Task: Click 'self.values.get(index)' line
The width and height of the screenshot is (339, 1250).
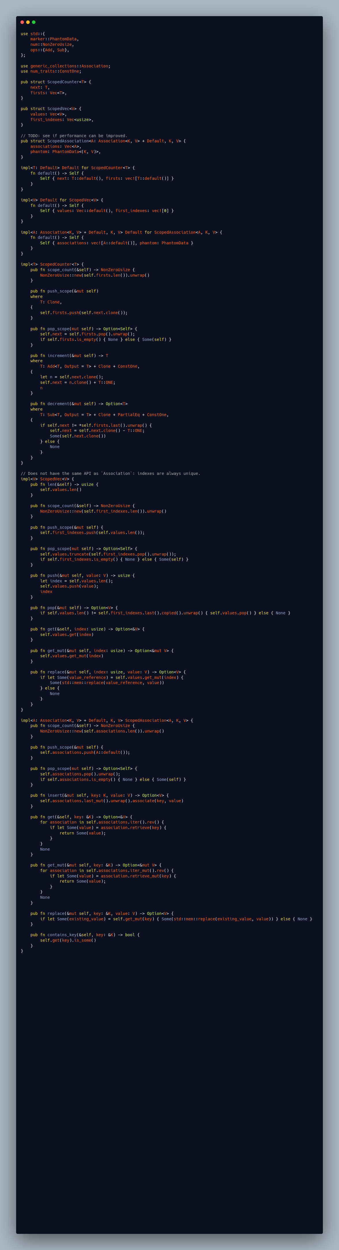Action: 67,634
